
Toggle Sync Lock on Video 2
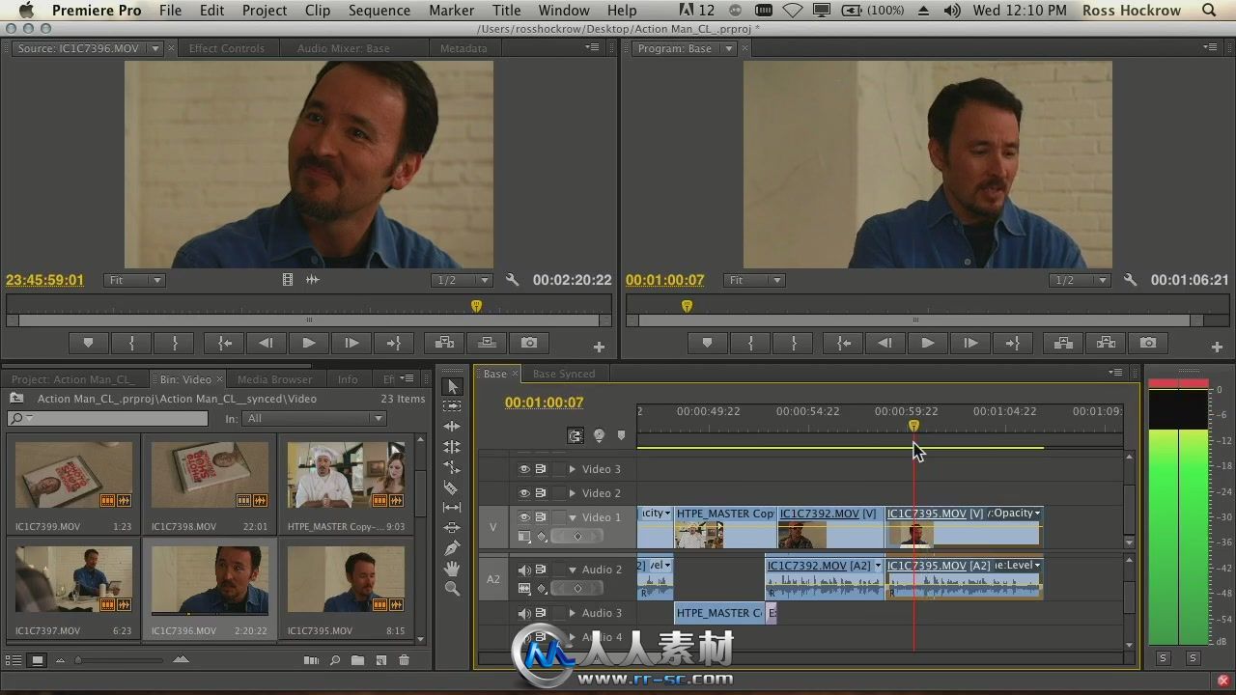pyautogui.click(x=541, y=493)
